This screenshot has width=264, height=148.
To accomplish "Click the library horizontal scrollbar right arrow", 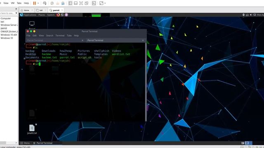I will (x=16, y=143).
